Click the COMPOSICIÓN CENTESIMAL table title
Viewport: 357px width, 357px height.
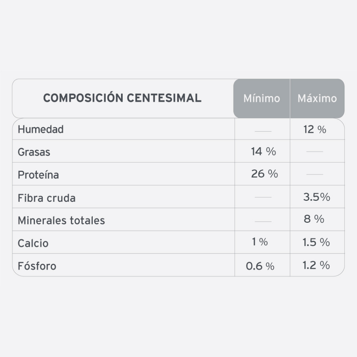(x=122, y=98)
